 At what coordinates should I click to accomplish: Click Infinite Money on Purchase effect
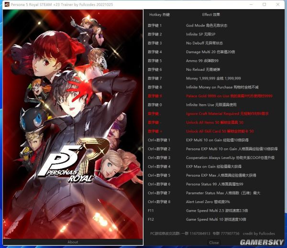click(222, 87)
